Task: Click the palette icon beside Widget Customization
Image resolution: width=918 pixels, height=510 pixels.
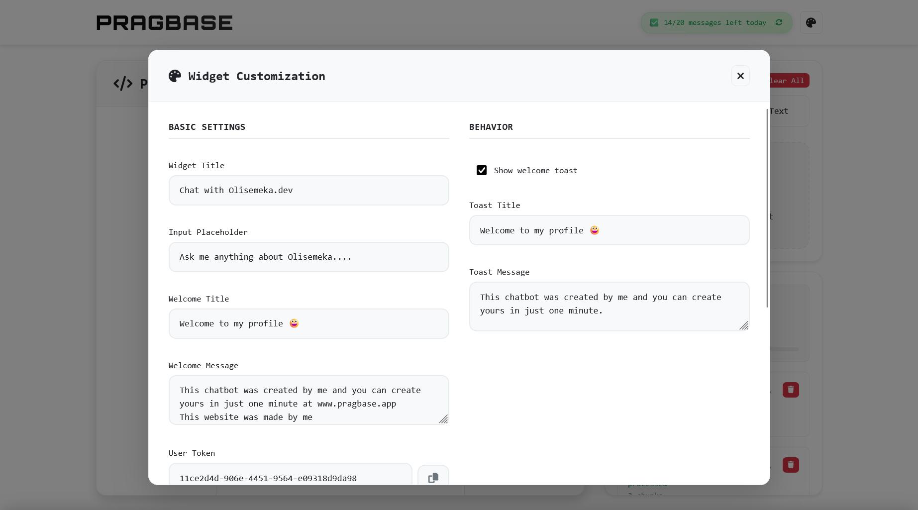Action: (x=175, y=76)
